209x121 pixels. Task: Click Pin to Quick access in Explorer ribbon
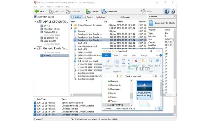coord(108,64)
